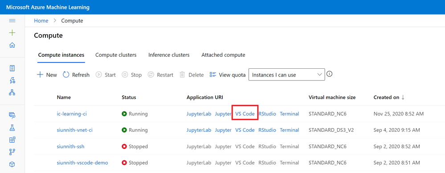Open JupyterLab for siunnith-vnet-ci
Screen dimensions: 445x173
coord(199,130)
